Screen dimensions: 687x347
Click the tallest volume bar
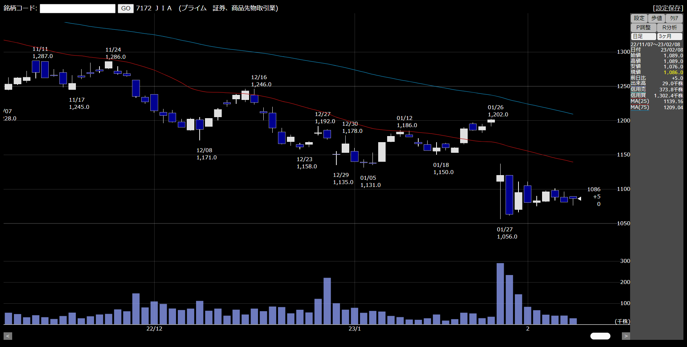pyautogui.click(x=500, y=294)
